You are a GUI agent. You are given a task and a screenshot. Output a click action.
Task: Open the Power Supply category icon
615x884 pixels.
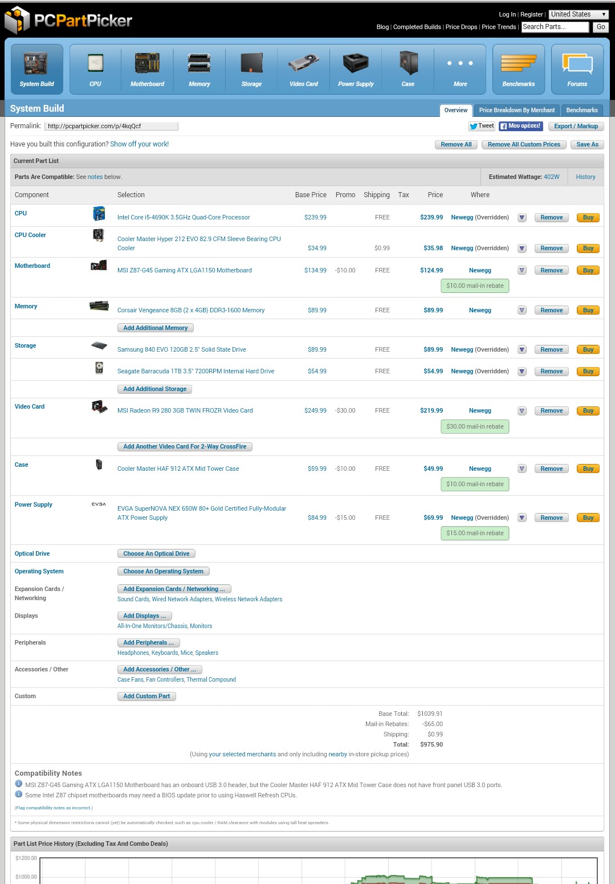coord(356,69)
